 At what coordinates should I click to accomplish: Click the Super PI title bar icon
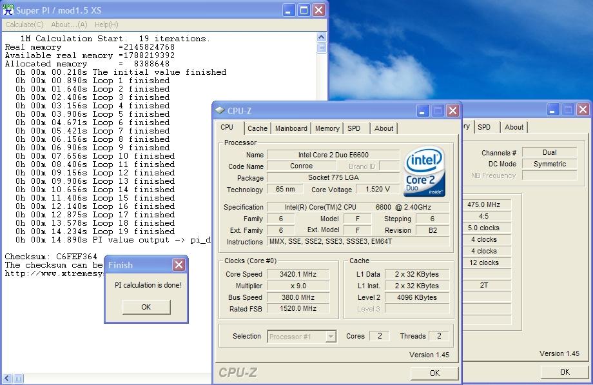tap(8, 10)
